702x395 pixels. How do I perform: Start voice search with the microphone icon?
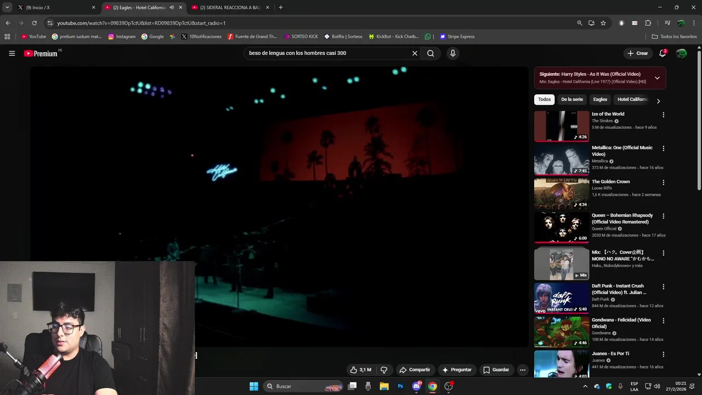pyautogui.click(x=452, y=53)
